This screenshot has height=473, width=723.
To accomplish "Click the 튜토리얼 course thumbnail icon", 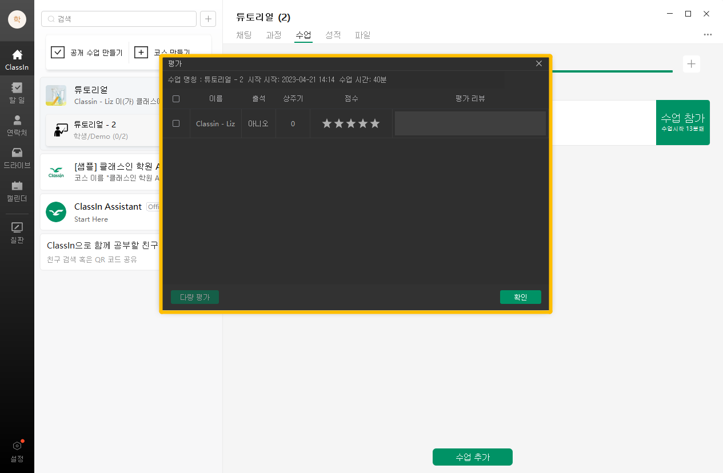I will point(56,95).
